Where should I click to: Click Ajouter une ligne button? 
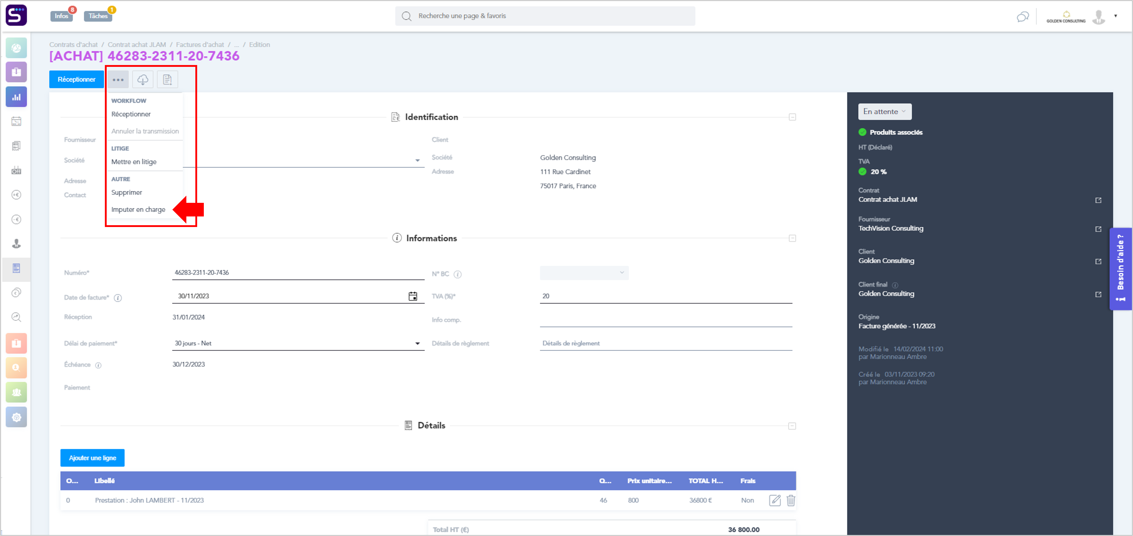point(92,458)
